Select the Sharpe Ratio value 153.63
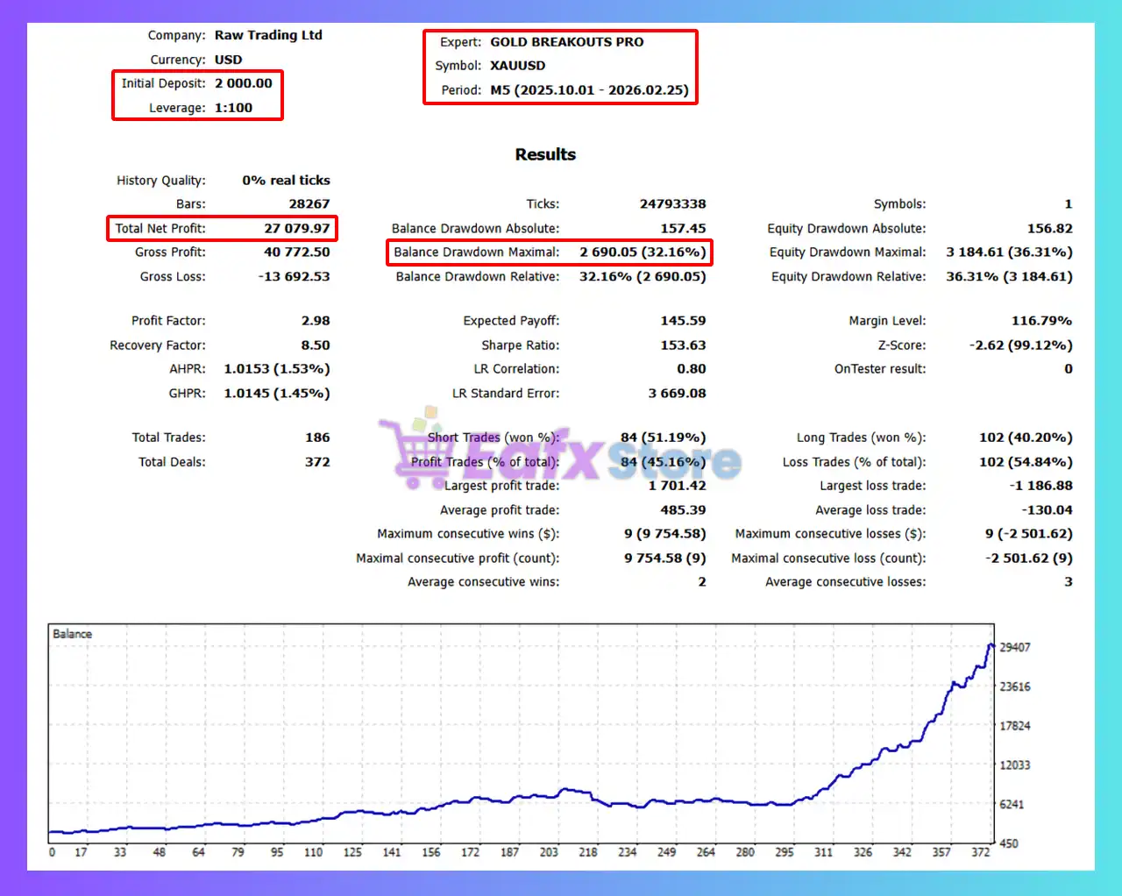 point(683,345)
